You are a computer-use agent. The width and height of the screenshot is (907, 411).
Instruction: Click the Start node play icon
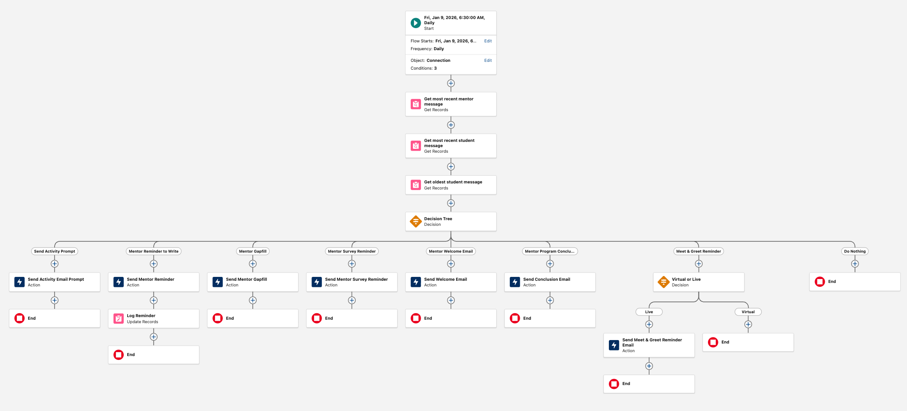click(415, 22)
